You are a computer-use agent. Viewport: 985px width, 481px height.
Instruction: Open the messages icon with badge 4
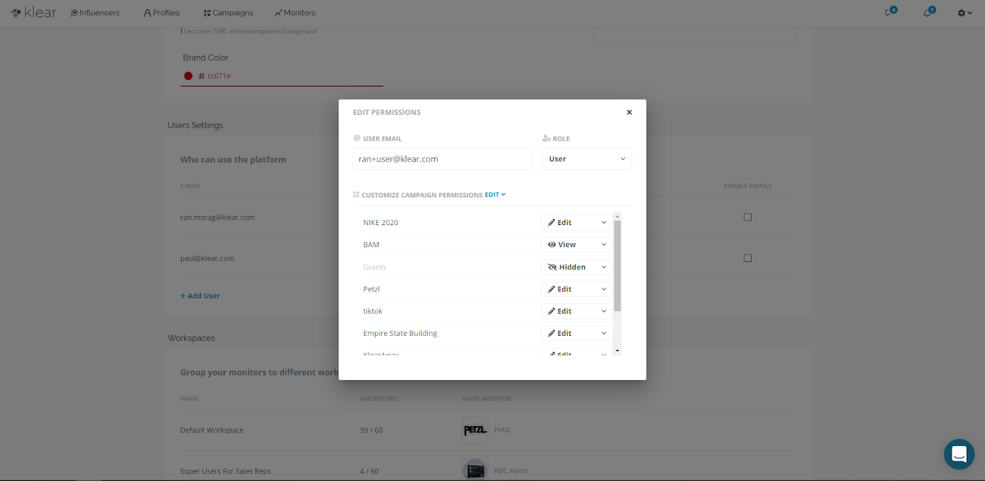click(x=890, y=12)
